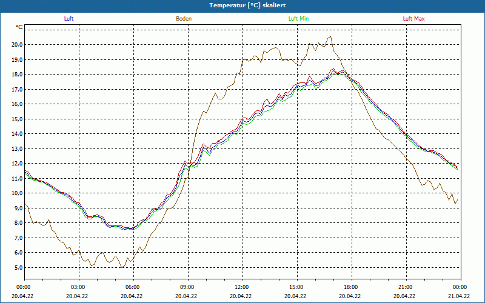The height and width of the screenshot is (303, 485).
Task: Click the '15:00' time axis label
Action: point(295,287)
